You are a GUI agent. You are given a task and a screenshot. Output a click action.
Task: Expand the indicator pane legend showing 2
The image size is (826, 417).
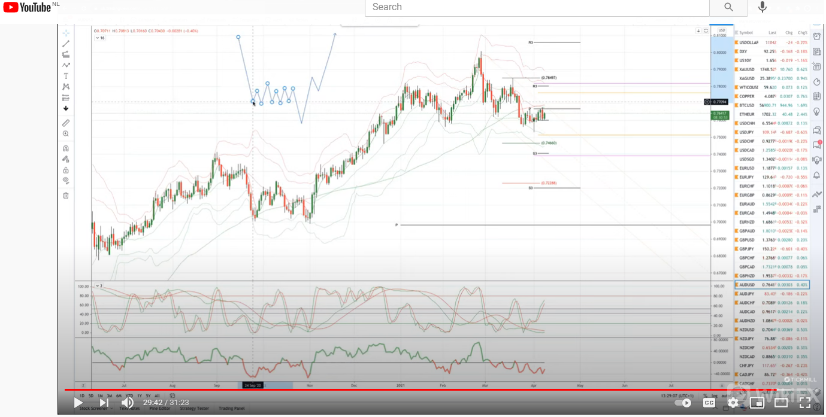(x=99, y=287)
